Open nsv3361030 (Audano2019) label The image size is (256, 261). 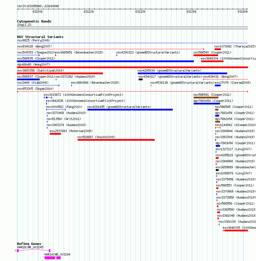tap(237, 222)
